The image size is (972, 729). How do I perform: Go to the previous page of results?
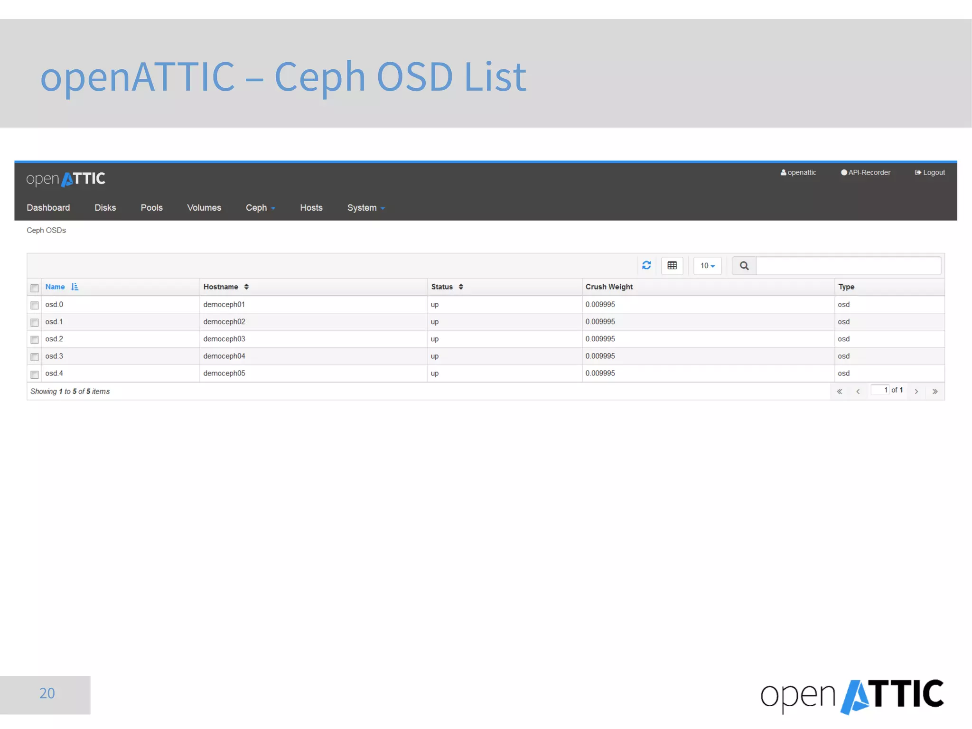tap(858, 391)
